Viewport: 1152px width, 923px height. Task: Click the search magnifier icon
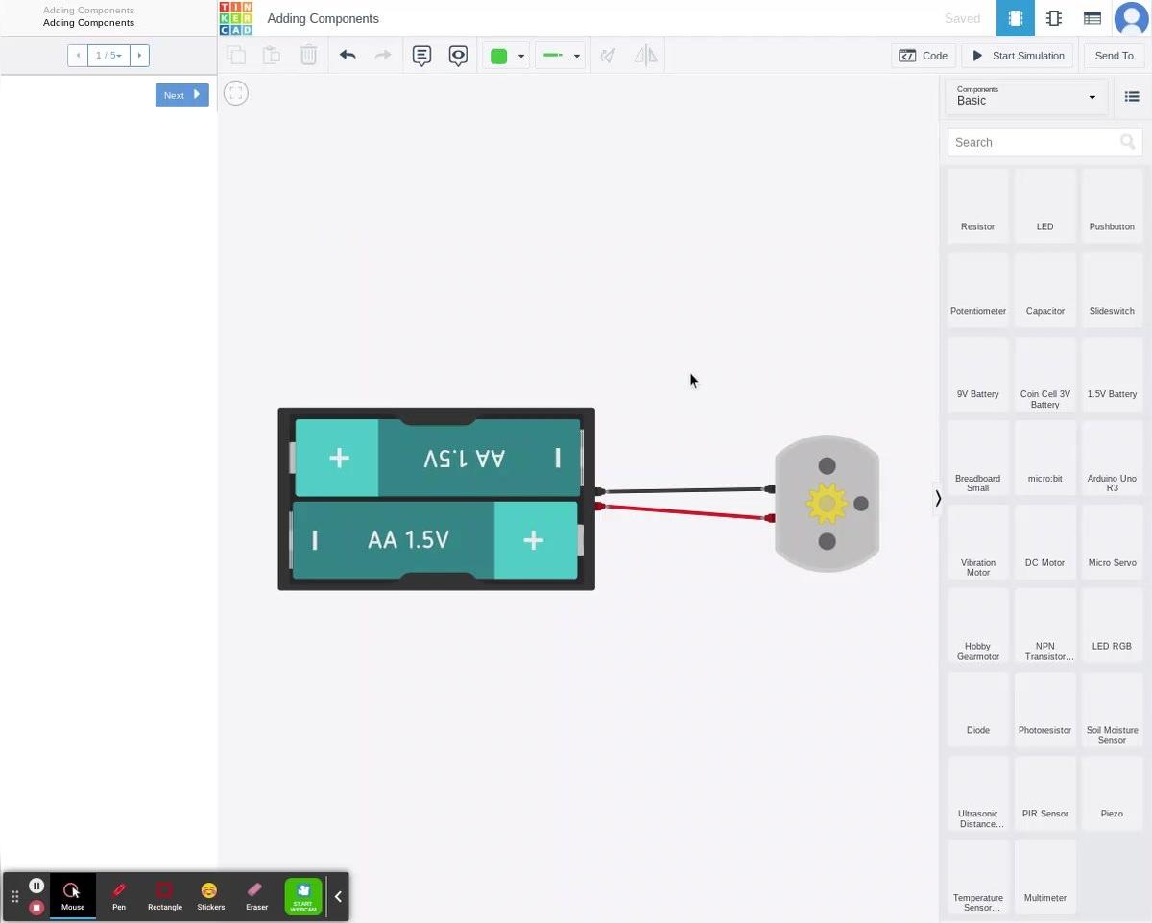1127,142
